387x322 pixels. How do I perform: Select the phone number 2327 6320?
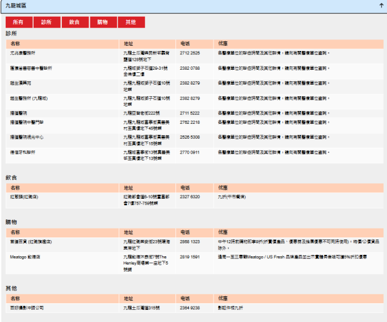190,197
